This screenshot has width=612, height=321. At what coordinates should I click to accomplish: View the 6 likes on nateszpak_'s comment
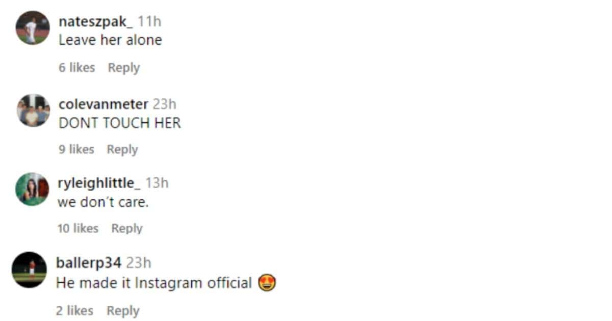[x=76, y=67]
